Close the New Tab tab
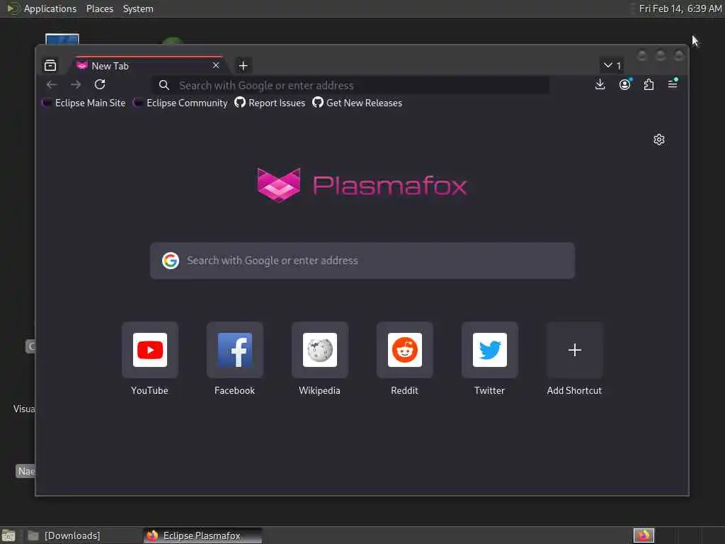This screenshot has width=725, height=544. click(x=216, y=66)
